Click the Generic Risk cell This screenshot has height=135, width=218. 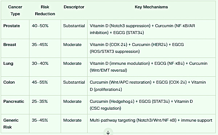click(x=11, y=123)
